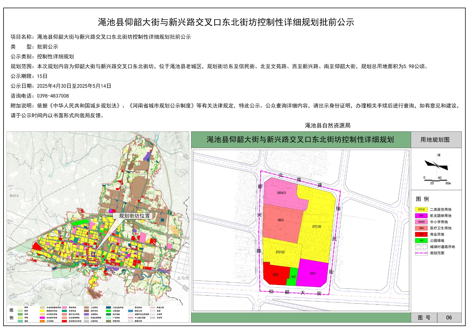Click the 陈村乡 label on overview map
469x331 pixels.
point(14,196)
